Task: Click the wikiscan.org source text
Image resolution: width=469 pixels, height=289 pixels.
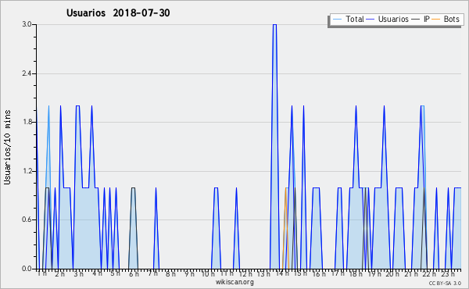Action: tap(234, 282)
